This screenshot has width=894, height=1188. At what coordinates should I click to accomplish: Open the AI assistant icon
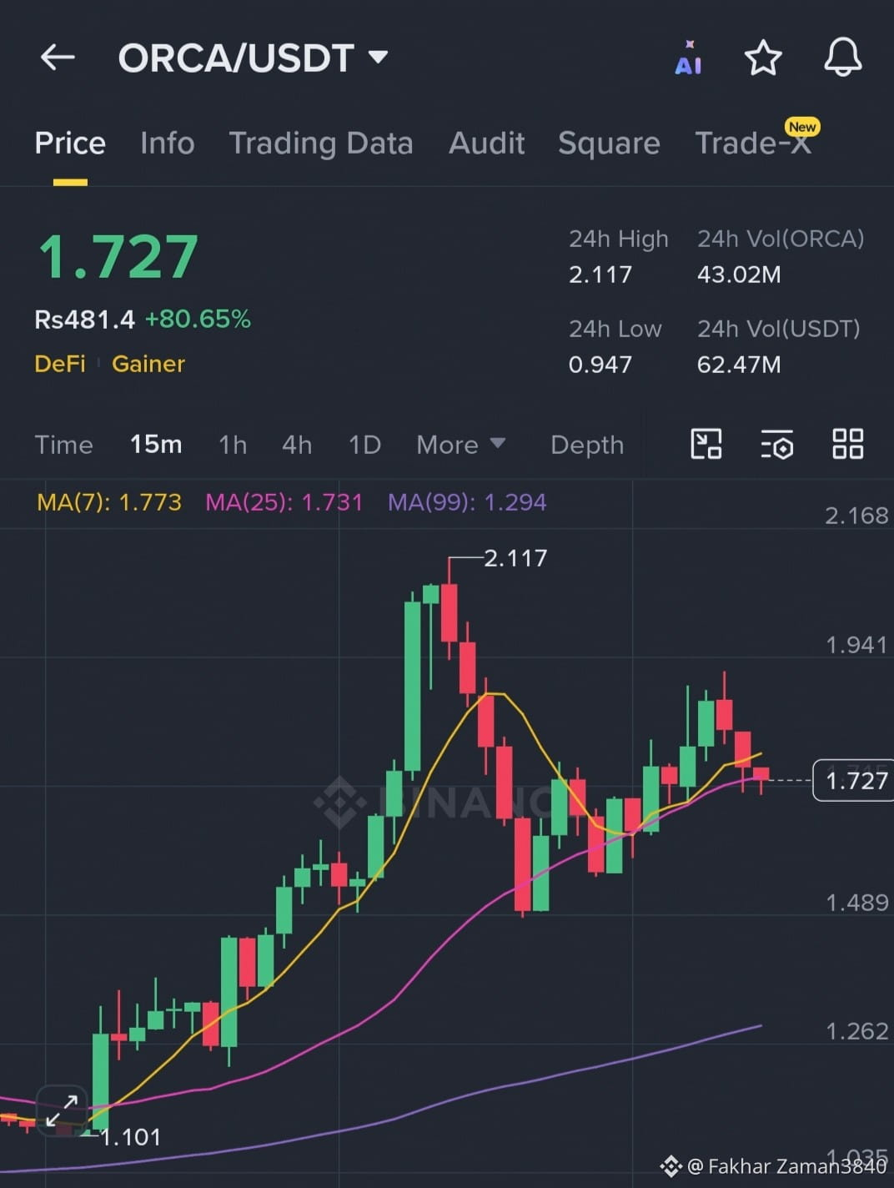pyautogui.click(x=688, y=58)
